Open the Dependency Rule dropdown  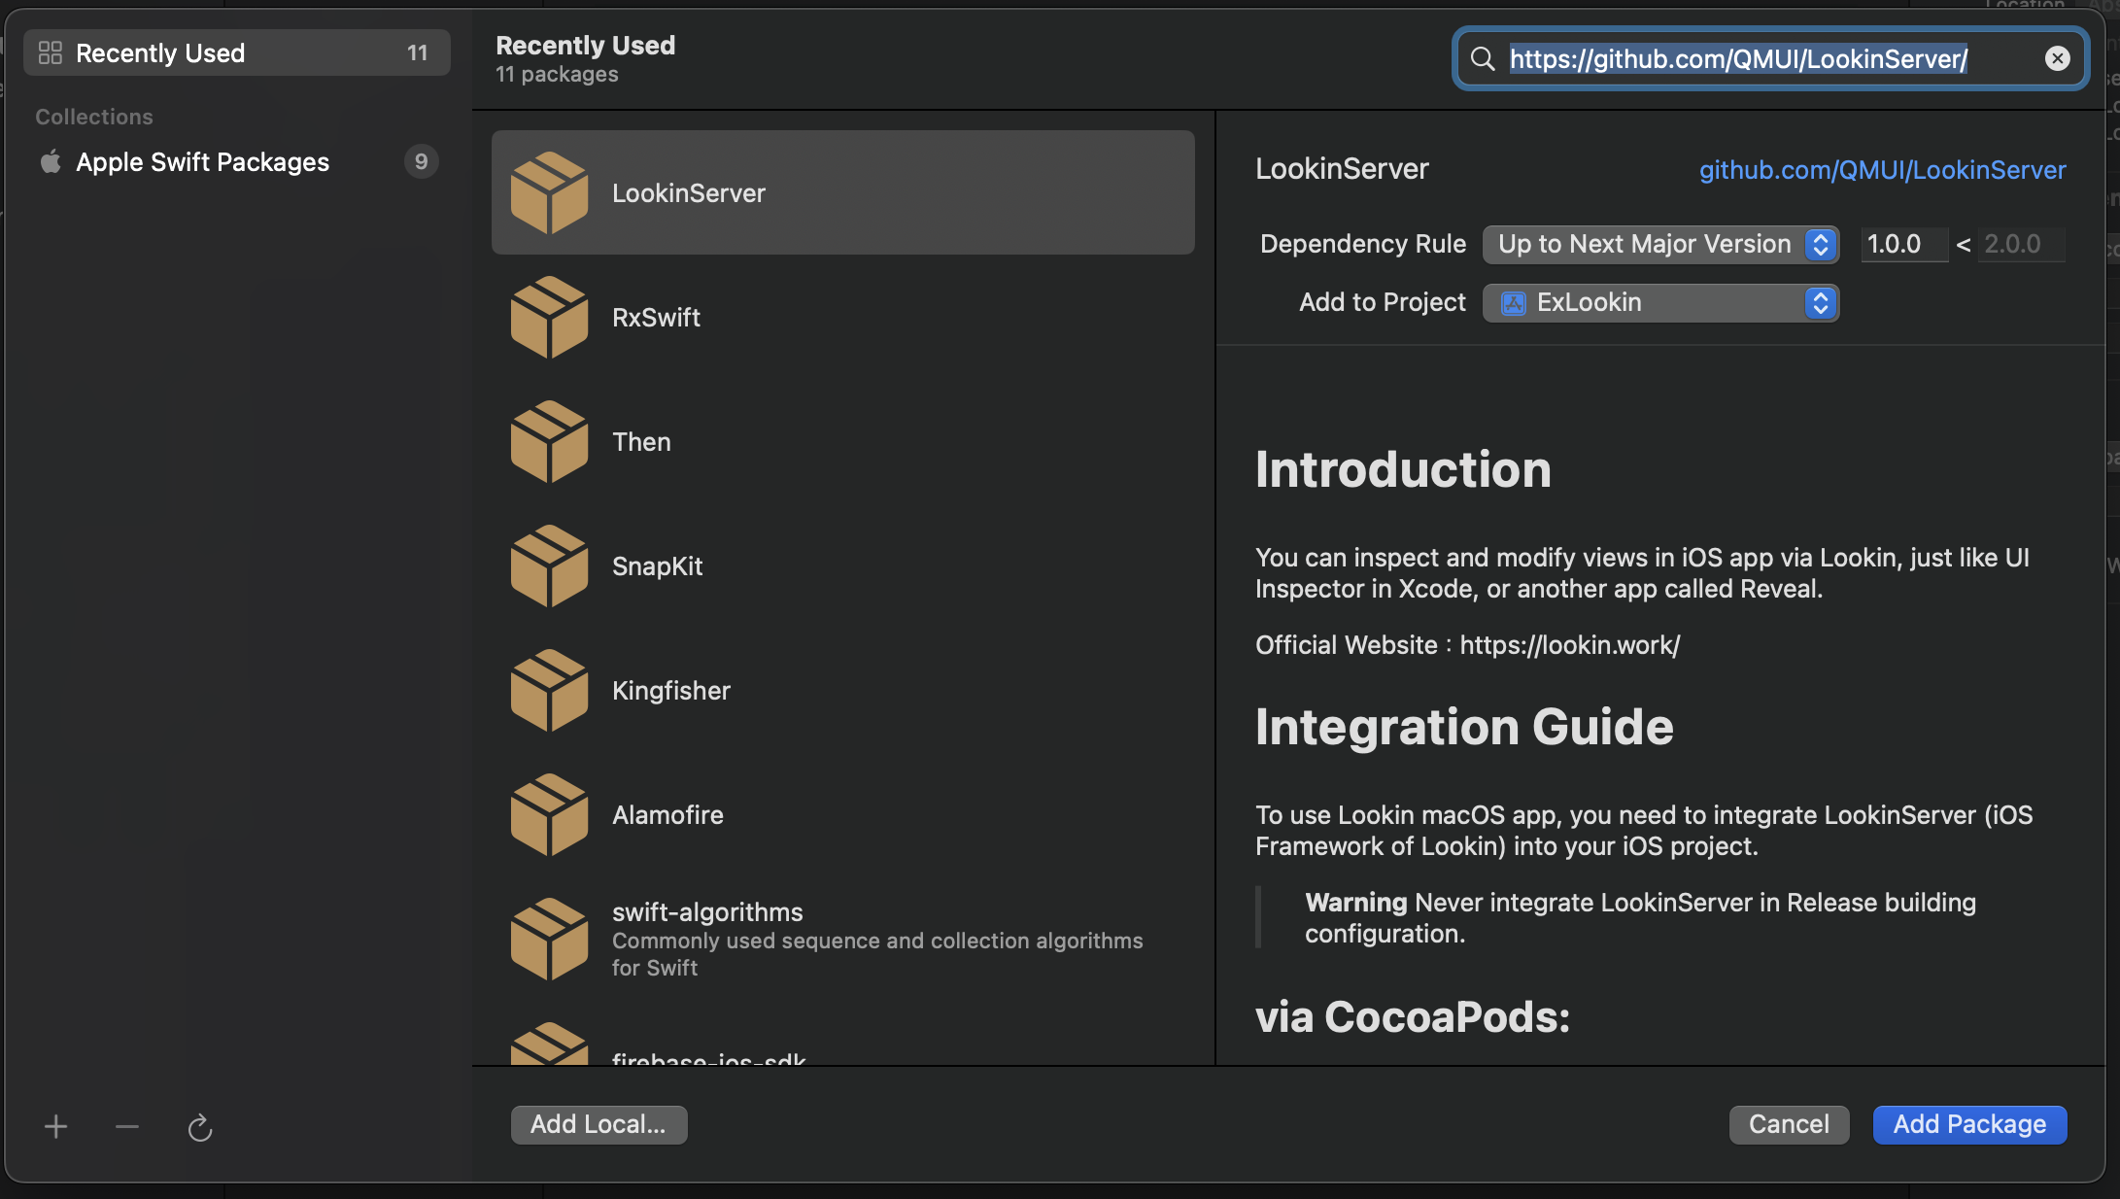1660,245
